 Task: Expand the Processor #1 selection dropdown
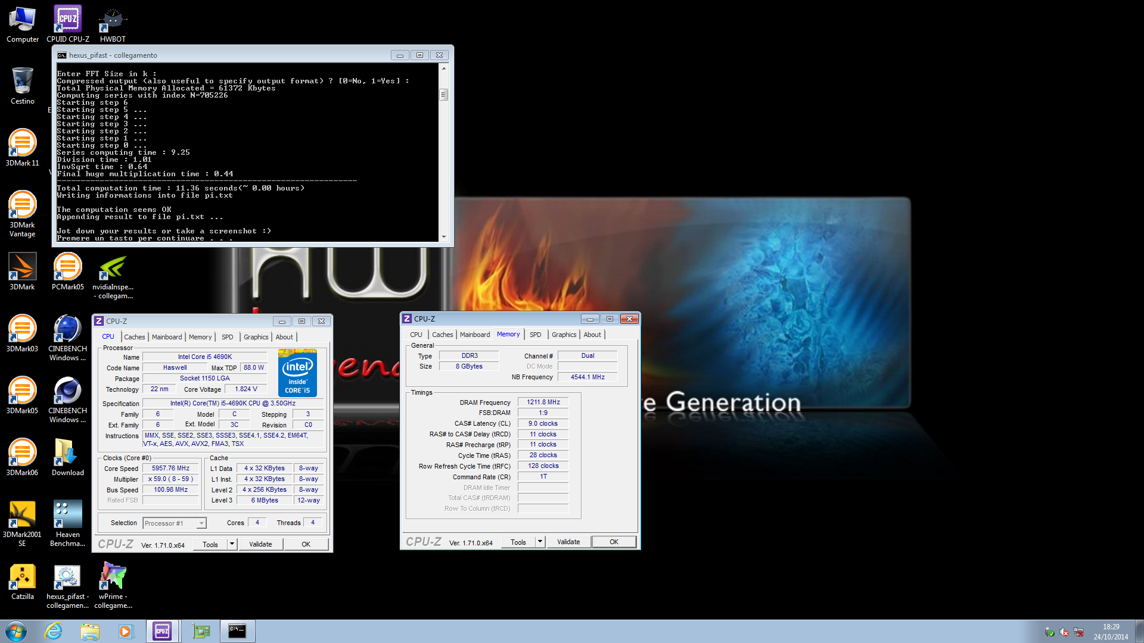(x=201, y=523)
